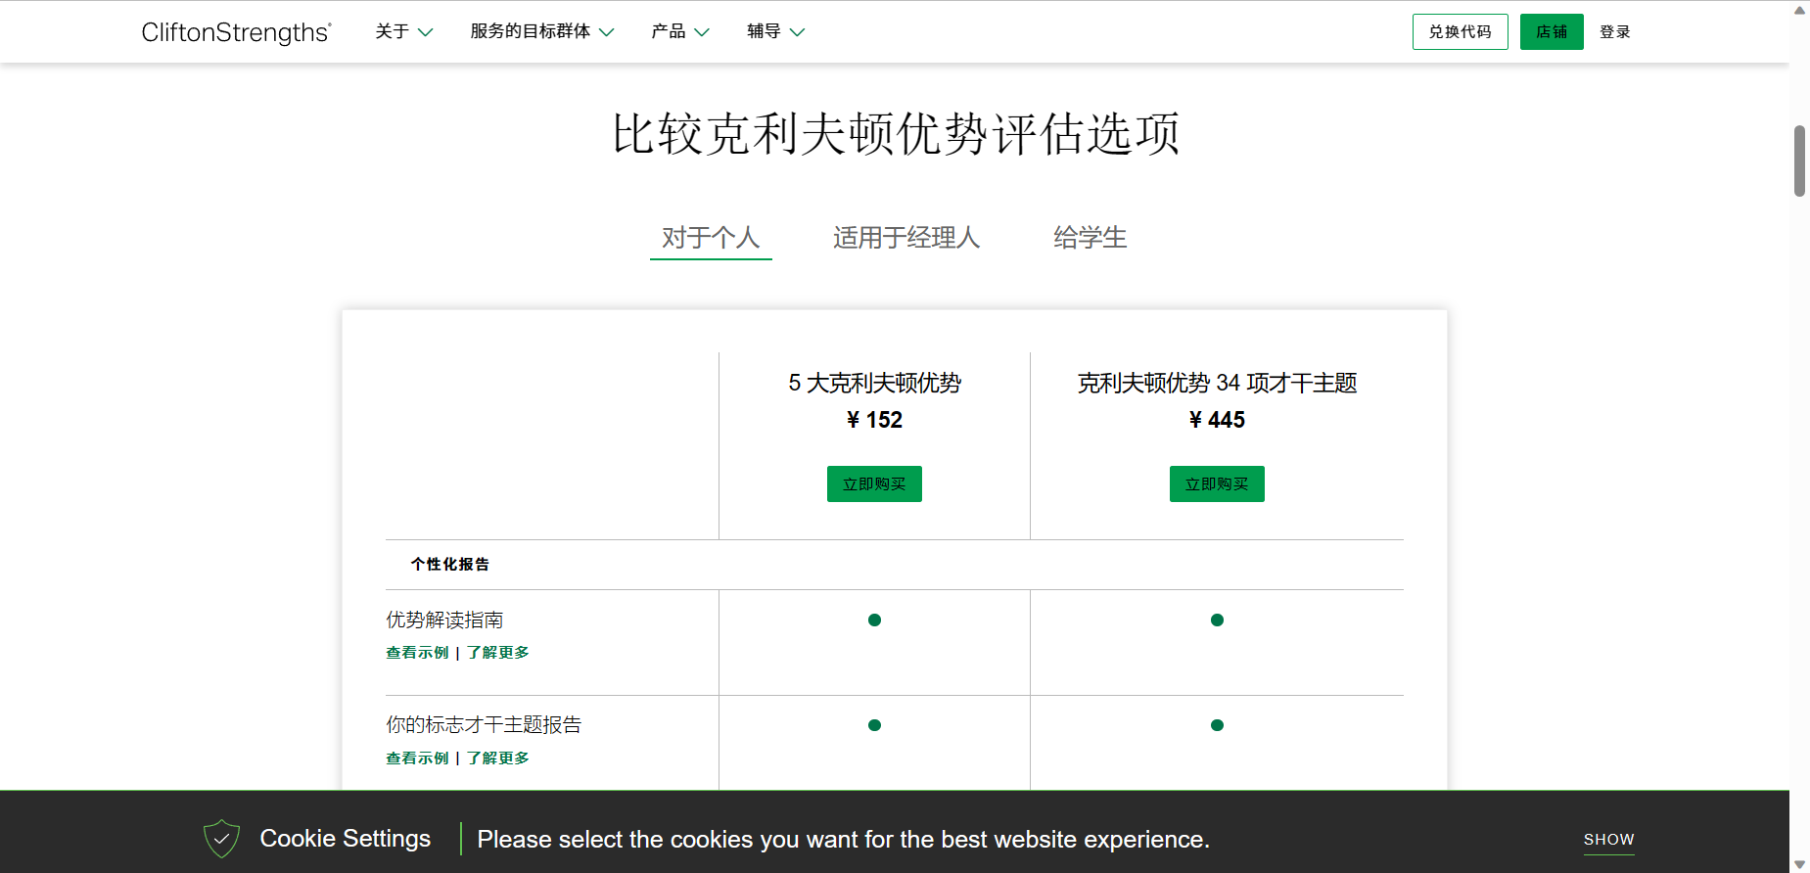The image size is (1810, 873).
Task: Open the 产品 dropdown menu
Action: (680, 32)
